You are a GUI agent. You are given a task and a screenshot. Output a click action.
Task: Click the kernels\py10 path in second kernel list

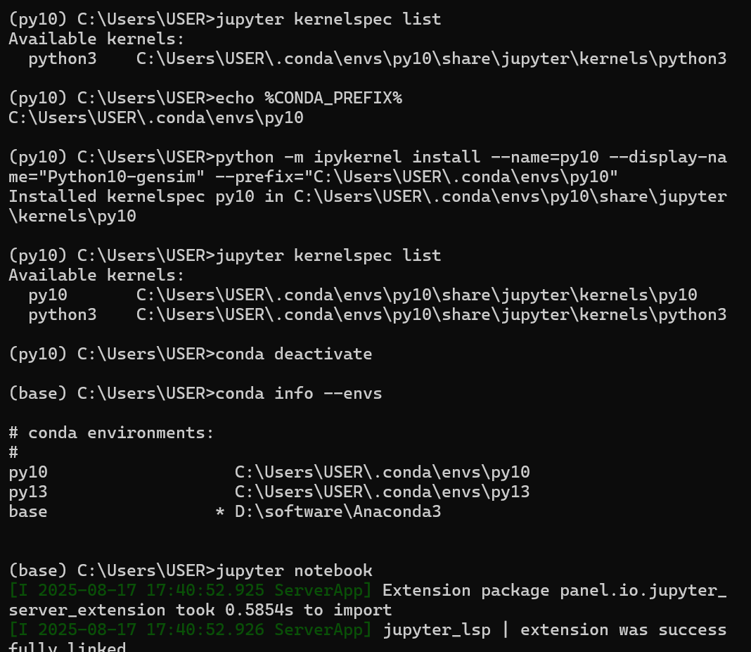[417, 295]
